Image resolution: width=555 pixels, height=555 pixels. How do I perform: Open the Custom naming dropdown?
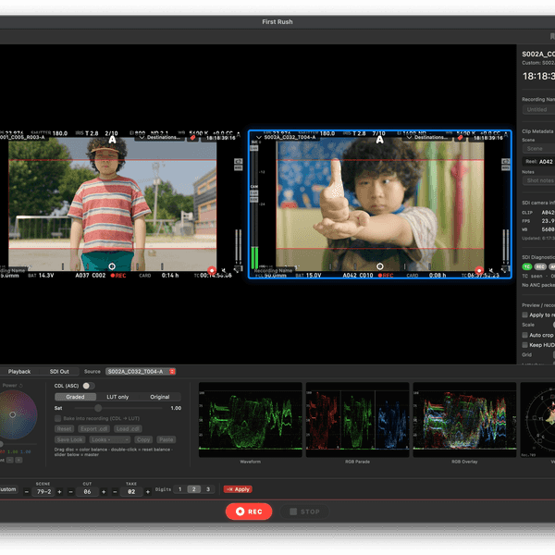coord(7,489)
